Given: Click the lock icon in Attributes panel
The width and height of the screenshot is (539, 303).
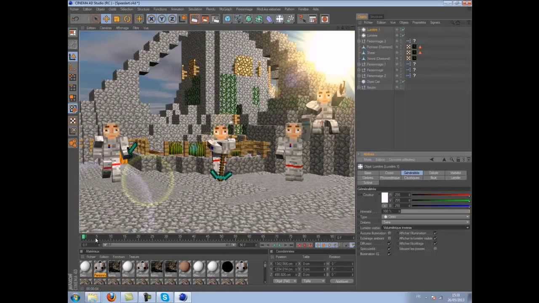Looking at the screenshot, I should 458,159.
